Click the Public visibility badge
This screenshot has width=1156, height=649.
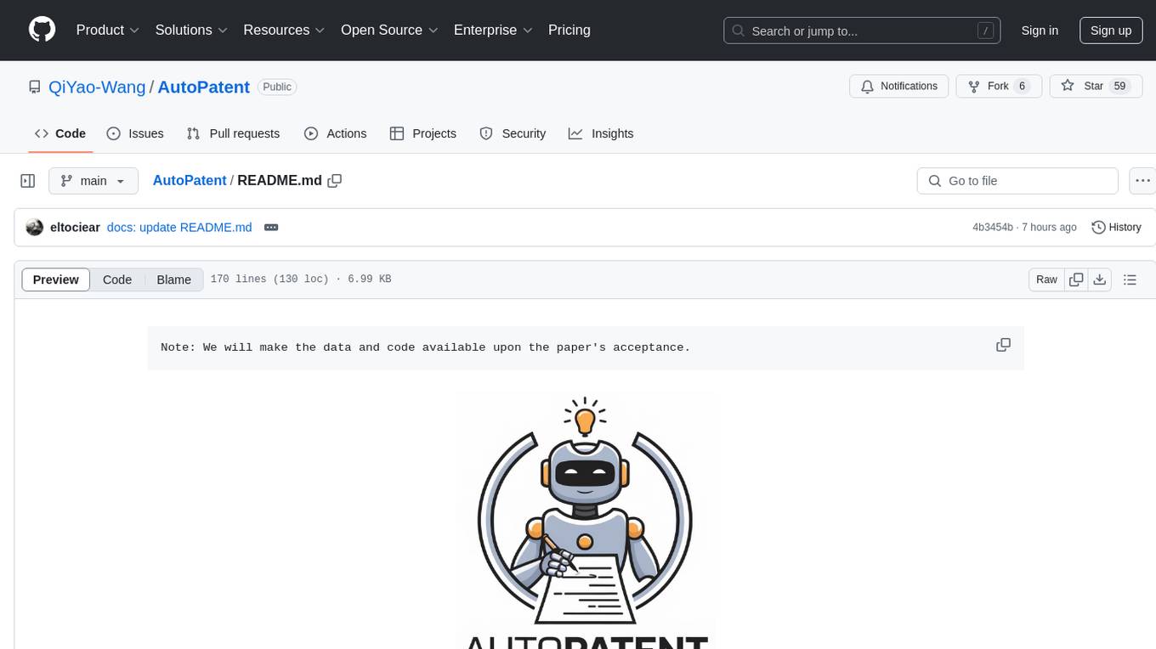tap(277, 87)
